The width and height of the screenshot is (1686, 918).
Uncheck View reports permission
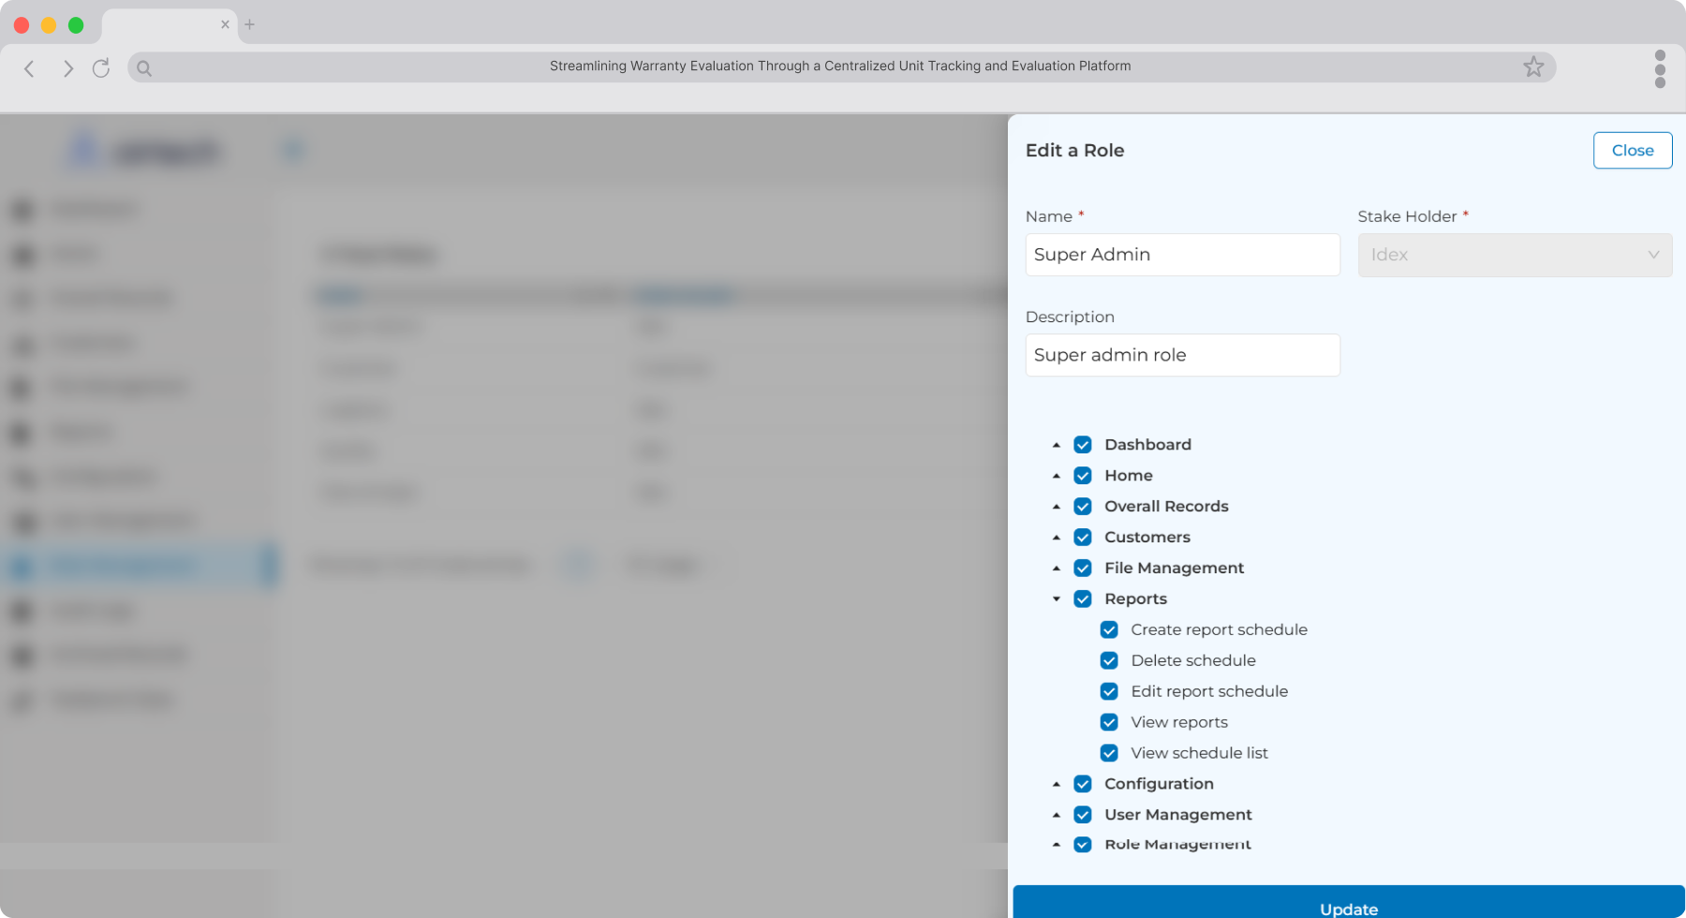coord(1109,722)
